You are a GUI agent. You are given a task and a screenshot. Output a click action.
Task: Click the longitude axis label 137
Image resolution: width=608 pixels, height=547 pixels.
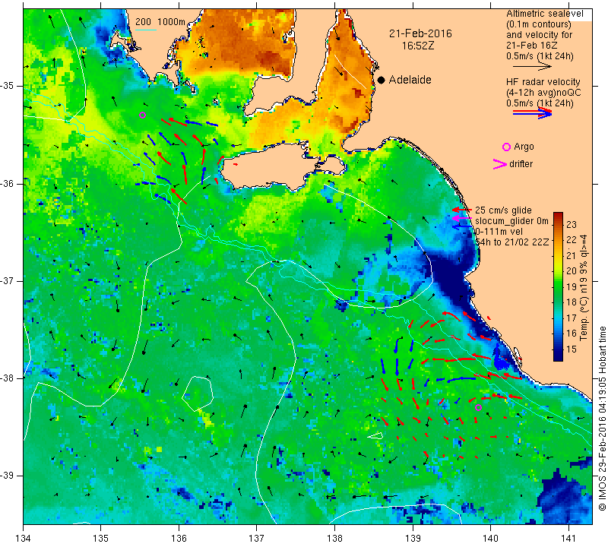pos(256,539)
